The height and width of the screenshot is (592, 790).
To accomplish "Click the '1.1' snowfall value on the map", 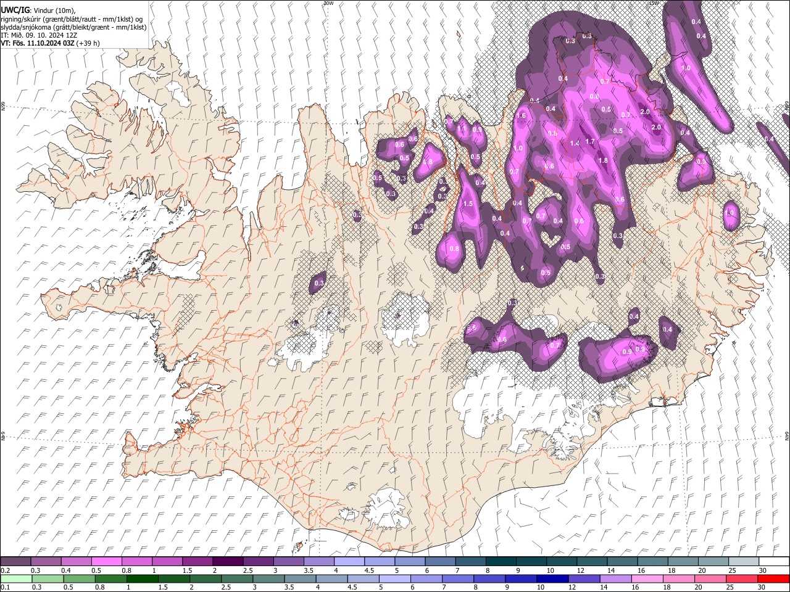I will click(x=461, y=128).
